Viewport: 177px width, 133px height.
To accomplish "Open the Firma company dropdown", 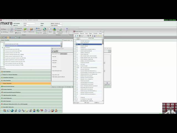I will pos(56,23).
